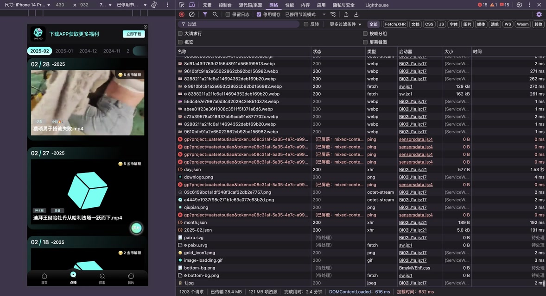Open the network search magnifier
Viewport: 546px width, 296px height.
pyautogui.click(x=215, y=14)
